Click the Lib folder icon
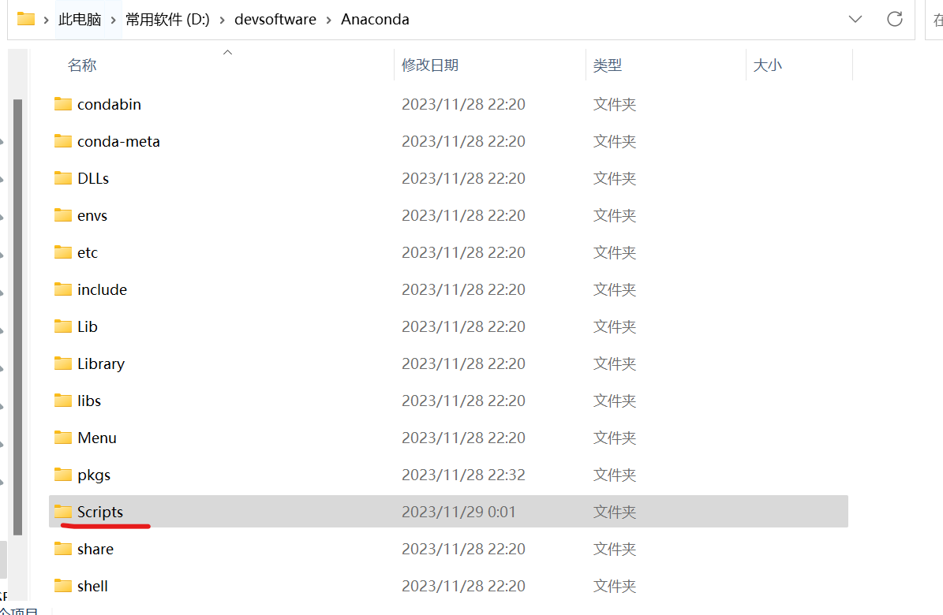The height and width of the screenshot is (615, 943). pyautogui.click(x=62, y=326)
